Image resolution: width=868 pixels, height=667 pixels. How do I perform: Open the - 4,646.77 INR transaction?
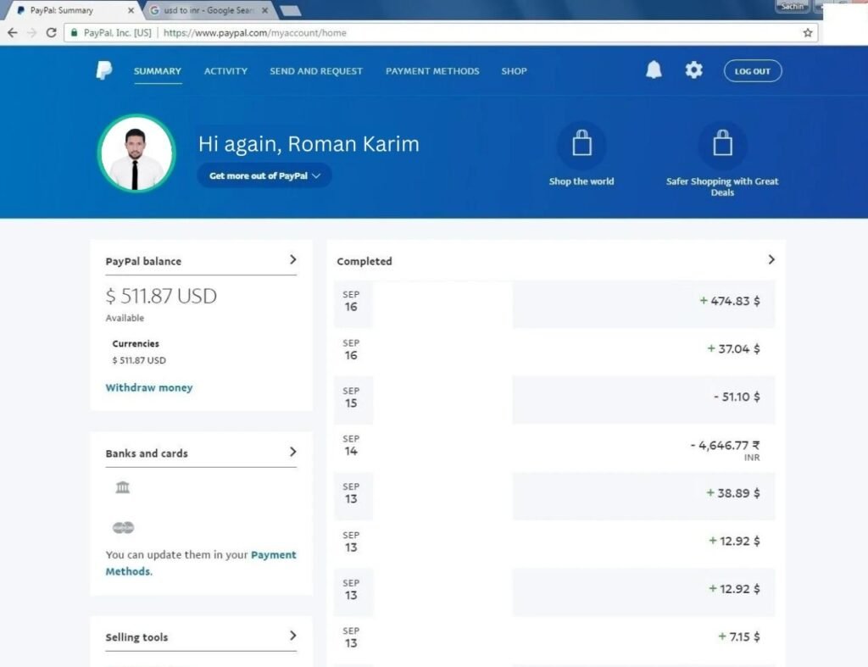point(554,447)
